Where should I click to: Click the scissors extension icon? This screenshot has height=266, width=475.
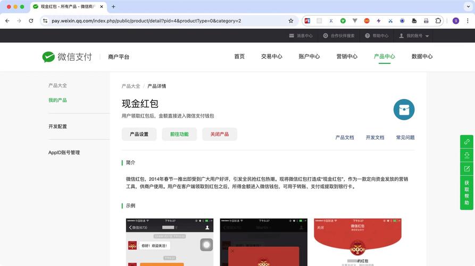(x=390, y=21)
